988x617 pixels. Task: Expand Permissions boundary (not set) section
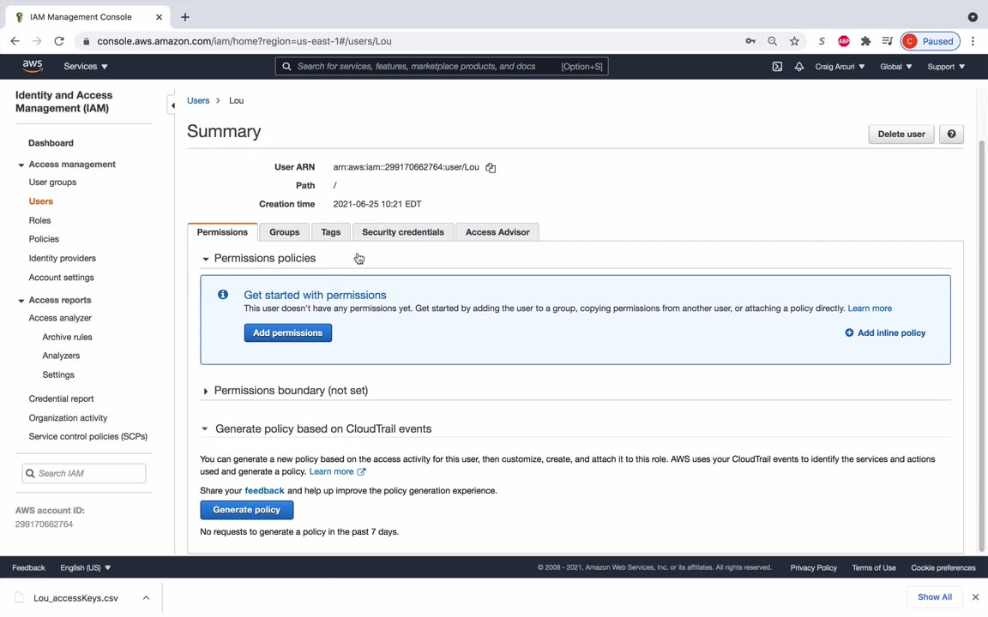206,391
